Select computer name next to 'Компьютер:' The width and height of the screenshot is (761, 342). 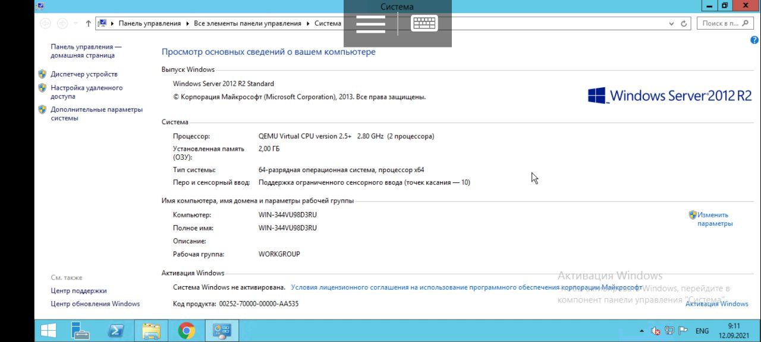tap(288, 215)
